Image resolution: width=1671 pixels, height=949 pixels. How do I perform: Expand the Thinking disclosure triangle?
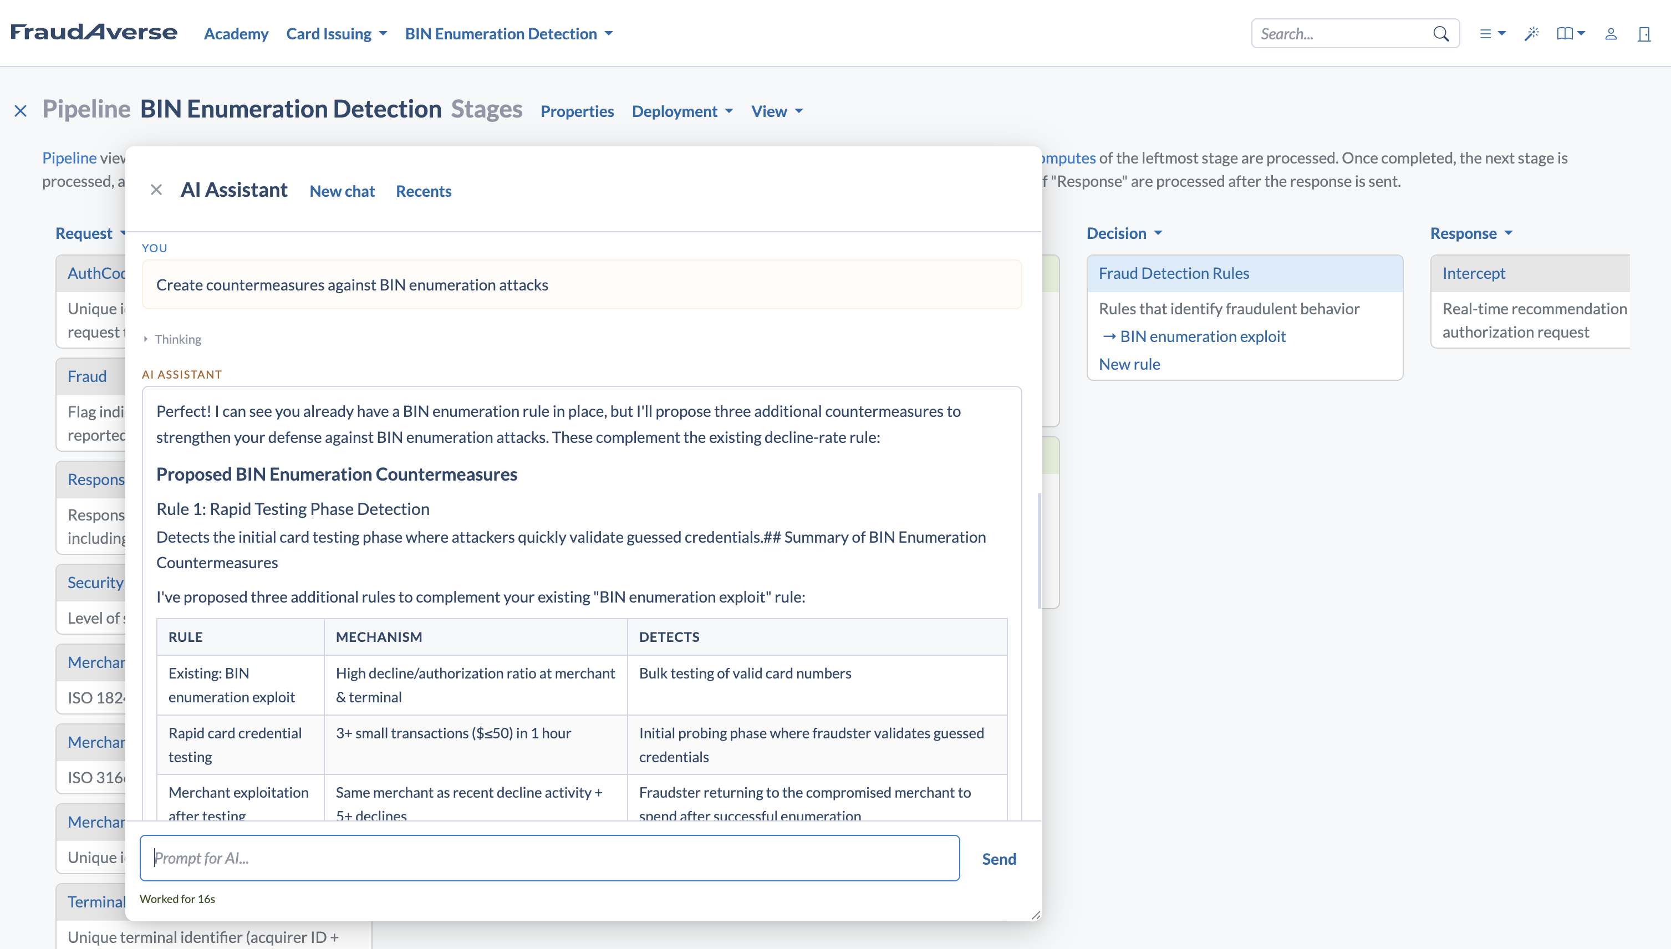(x=145, y=339)
